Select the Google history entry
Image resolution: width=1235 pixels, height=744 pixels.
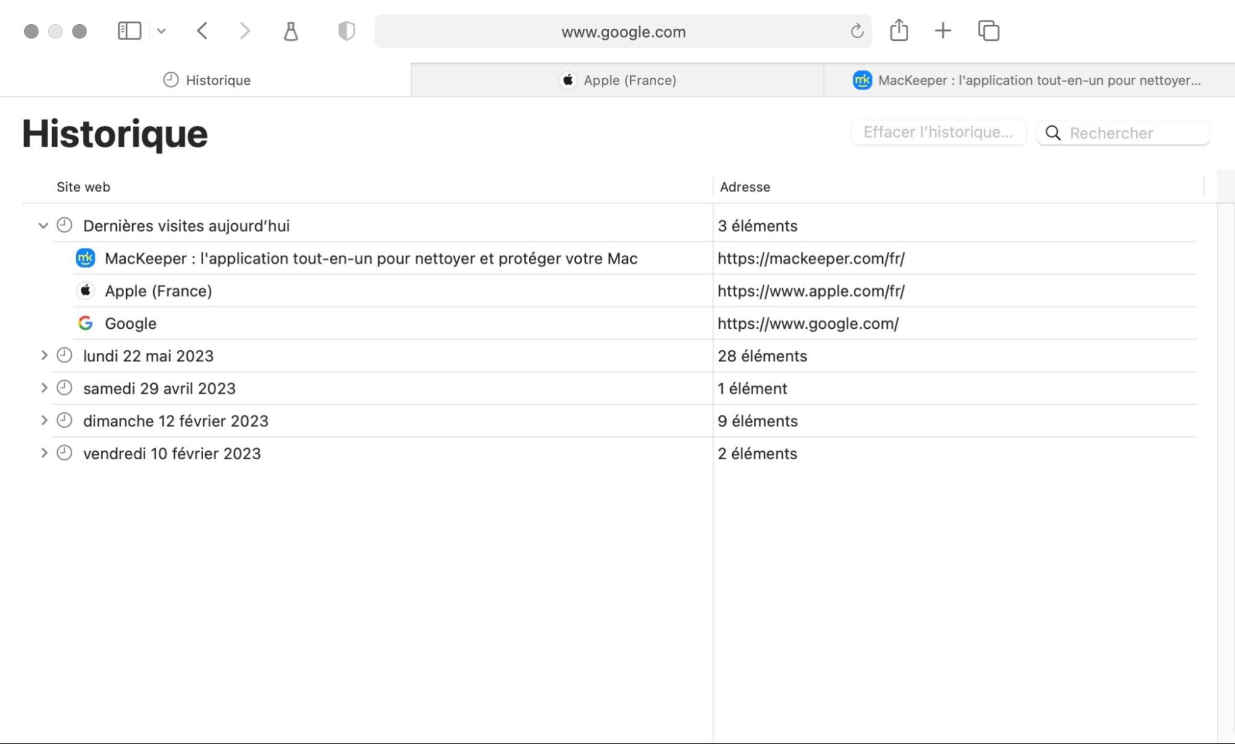635,323
